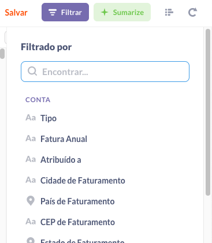Collapse the CONTA section header
Screen dimensions: 212x243
[38, 100]
